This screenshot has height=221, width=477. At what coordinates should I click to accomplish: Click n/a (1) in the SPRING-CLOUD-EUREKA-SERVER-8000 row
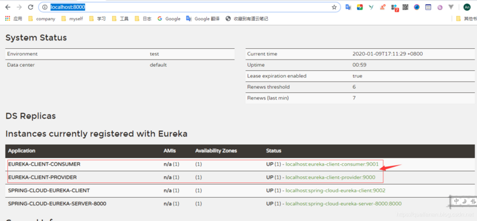click(172, 204)
